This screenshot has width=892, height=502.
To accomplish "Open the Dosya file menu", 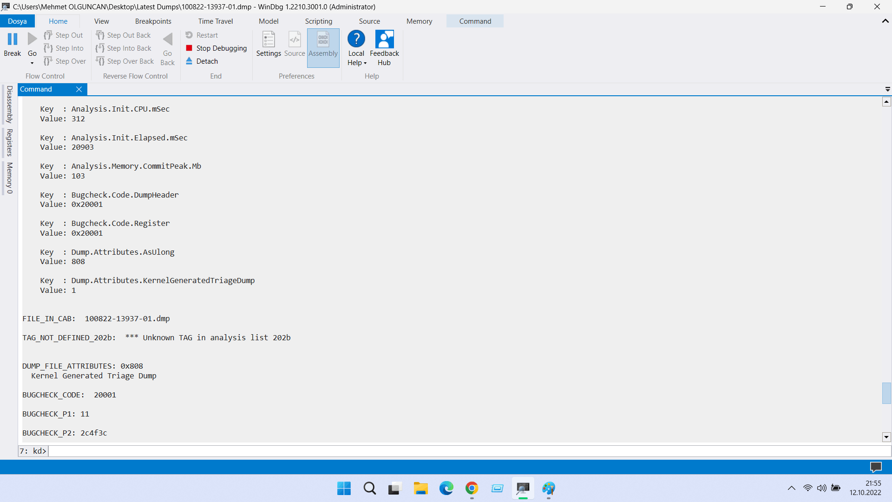I will (x=17, y=21).
